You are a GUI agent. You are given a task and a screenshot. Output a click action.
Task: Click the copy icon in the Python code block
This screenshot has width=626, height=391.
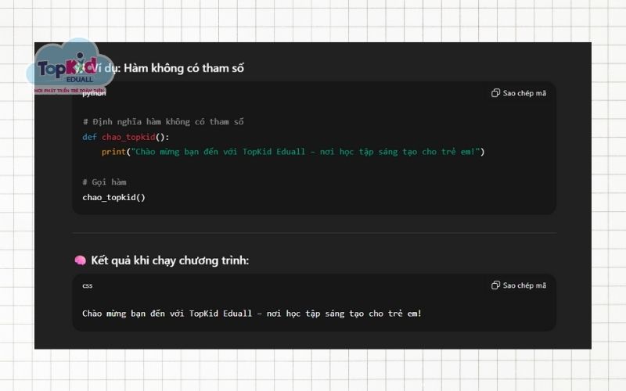(495, 93)
